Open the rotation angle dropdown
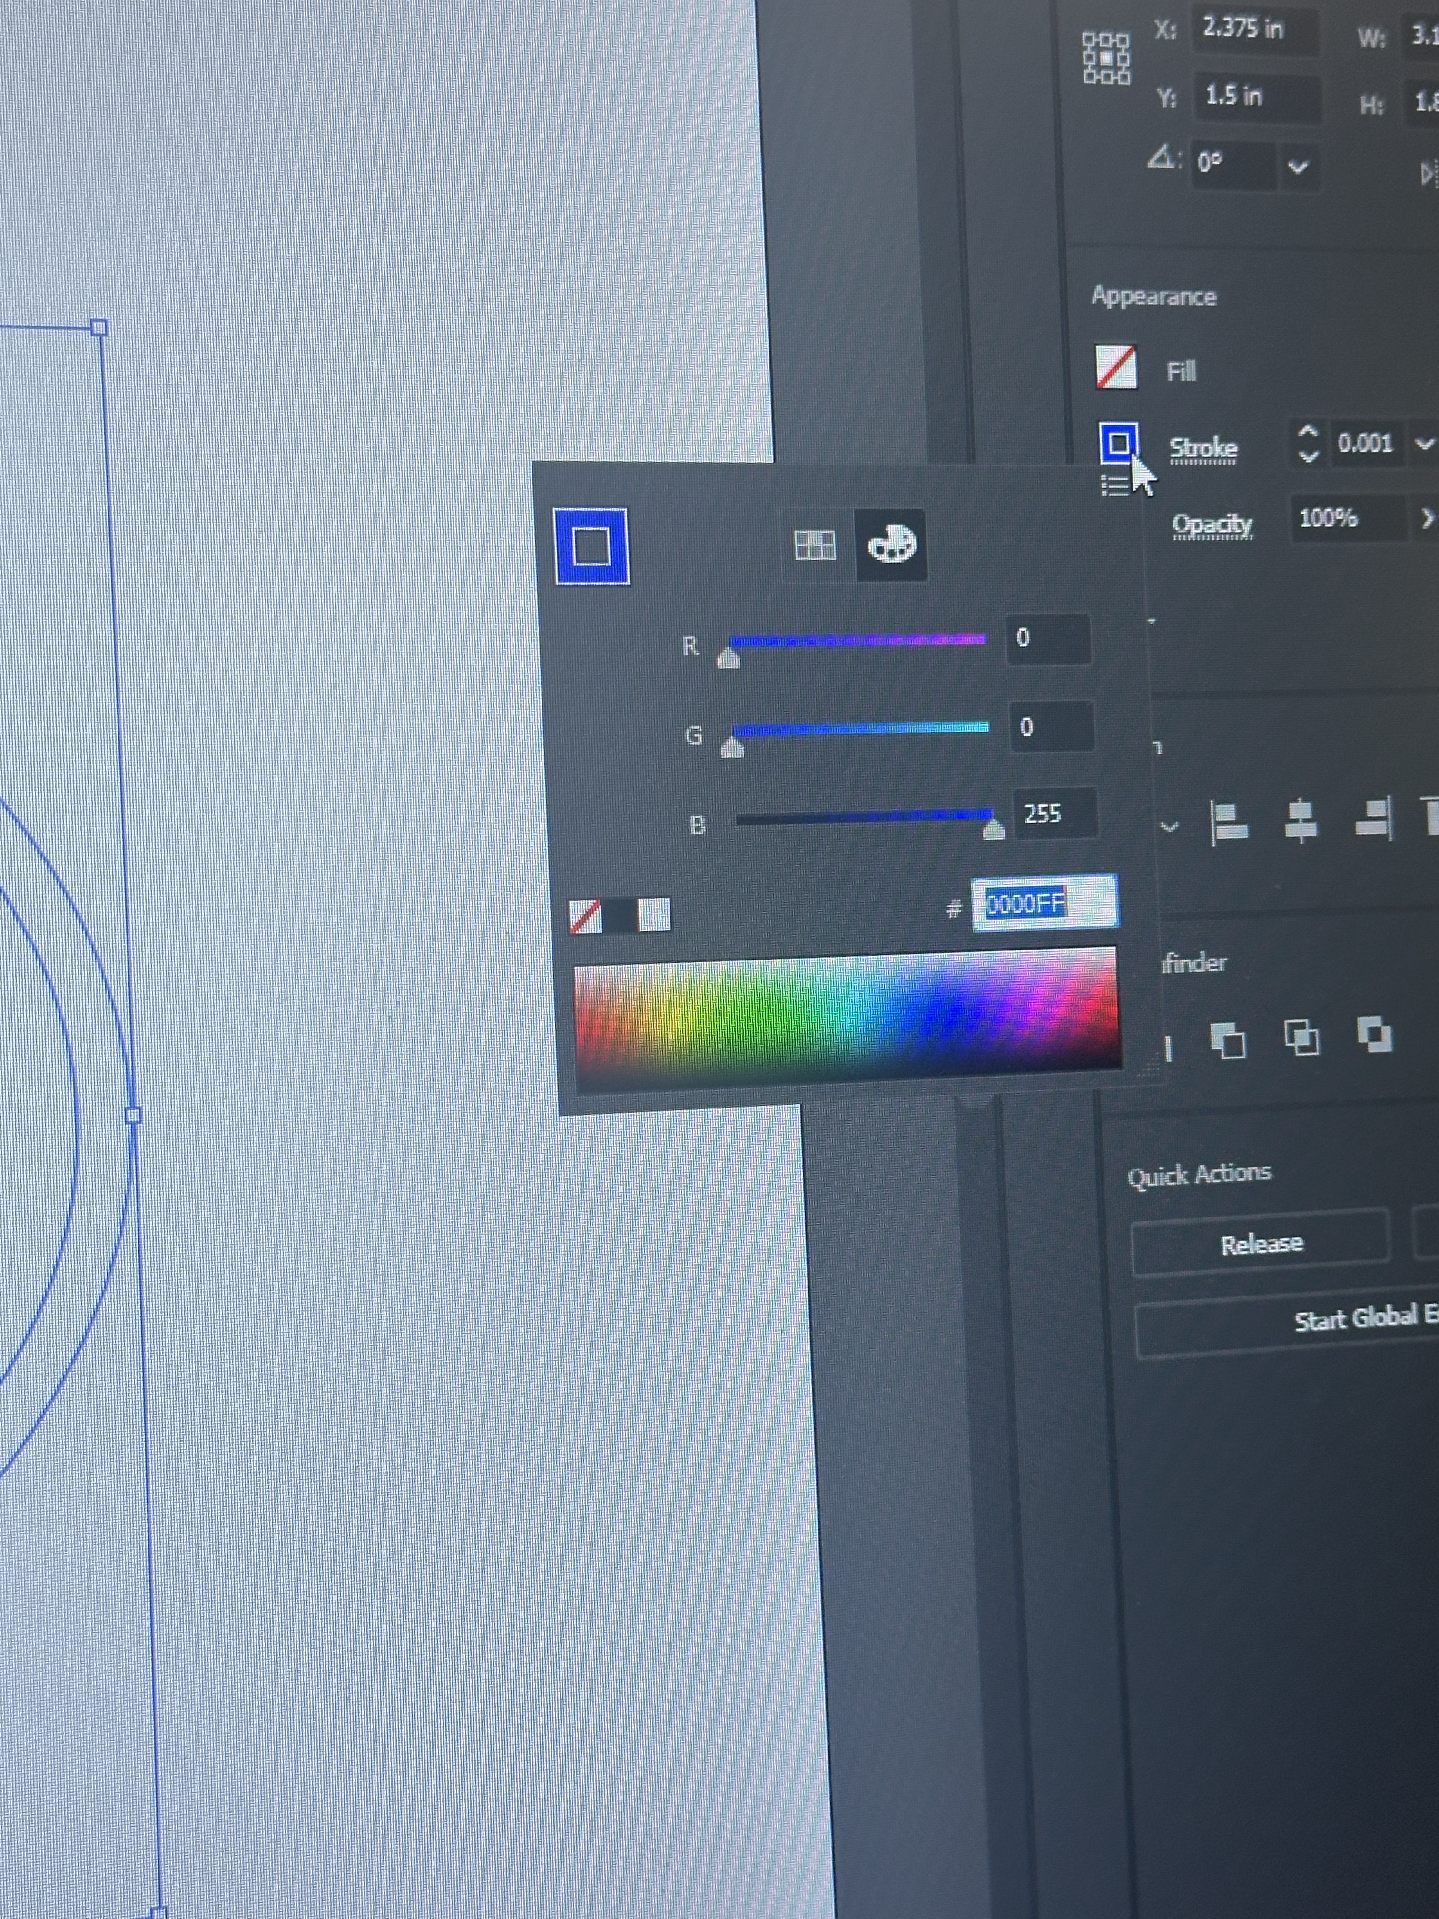This screenshot has height=1919, width=1439. tap(1298, 167)
